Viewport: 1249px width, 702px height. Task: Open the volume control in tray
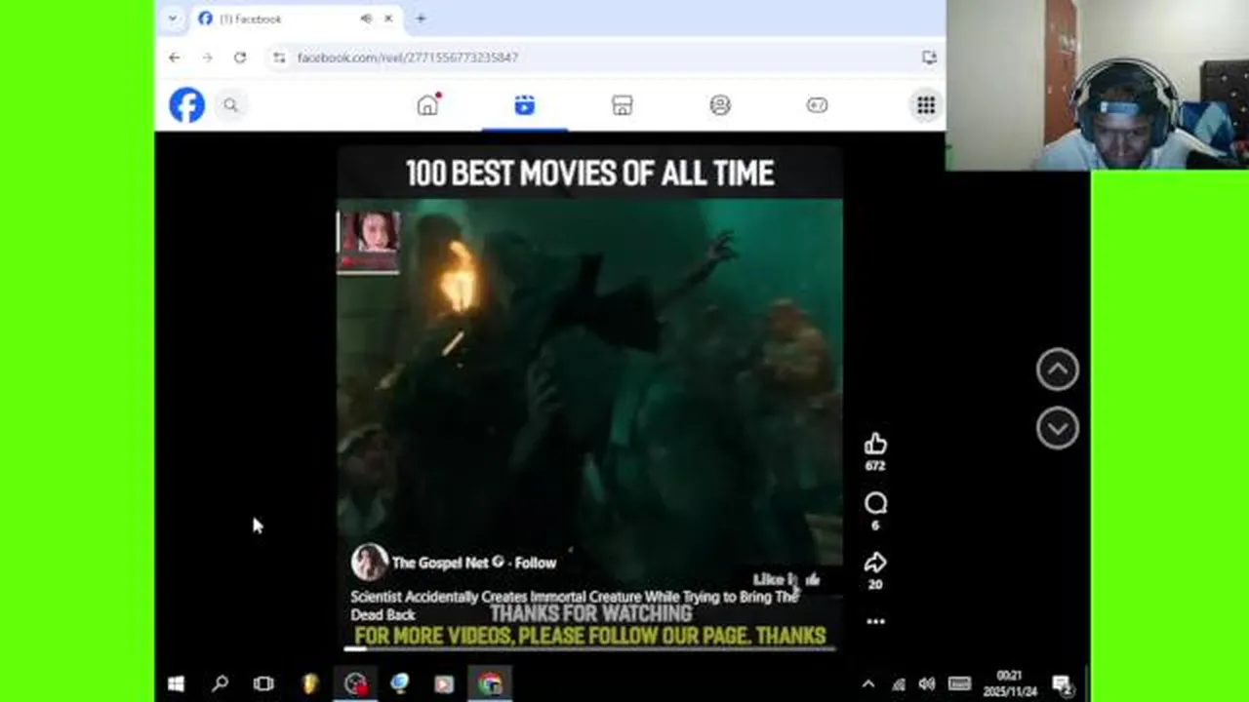[x=927, y=684]
